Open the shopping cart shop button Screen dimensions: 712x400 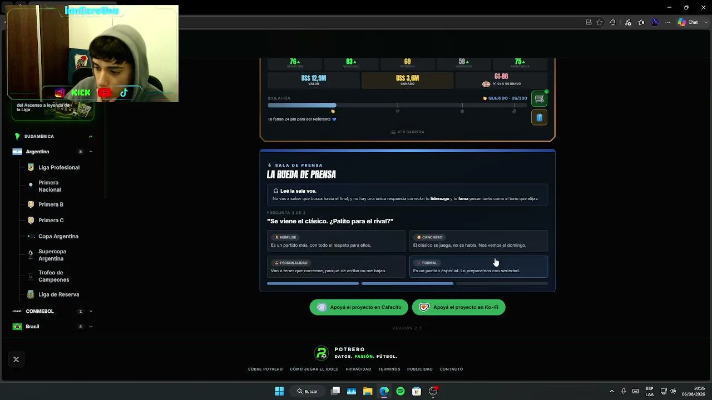(x=539, y=99)
